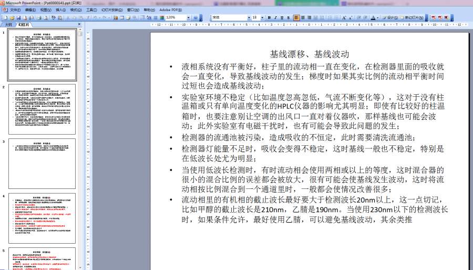
Task: Toggle text Shadow formatting
Action: [x=289, y=18]
